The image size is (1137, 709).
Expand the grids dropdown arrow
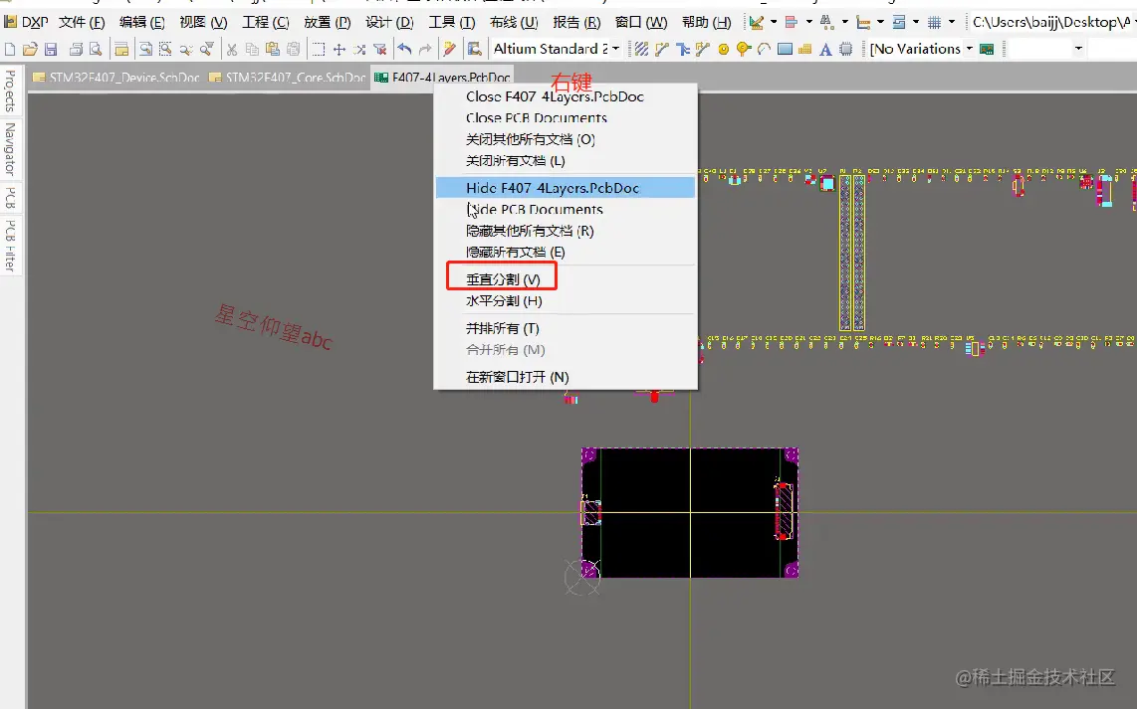952,23
